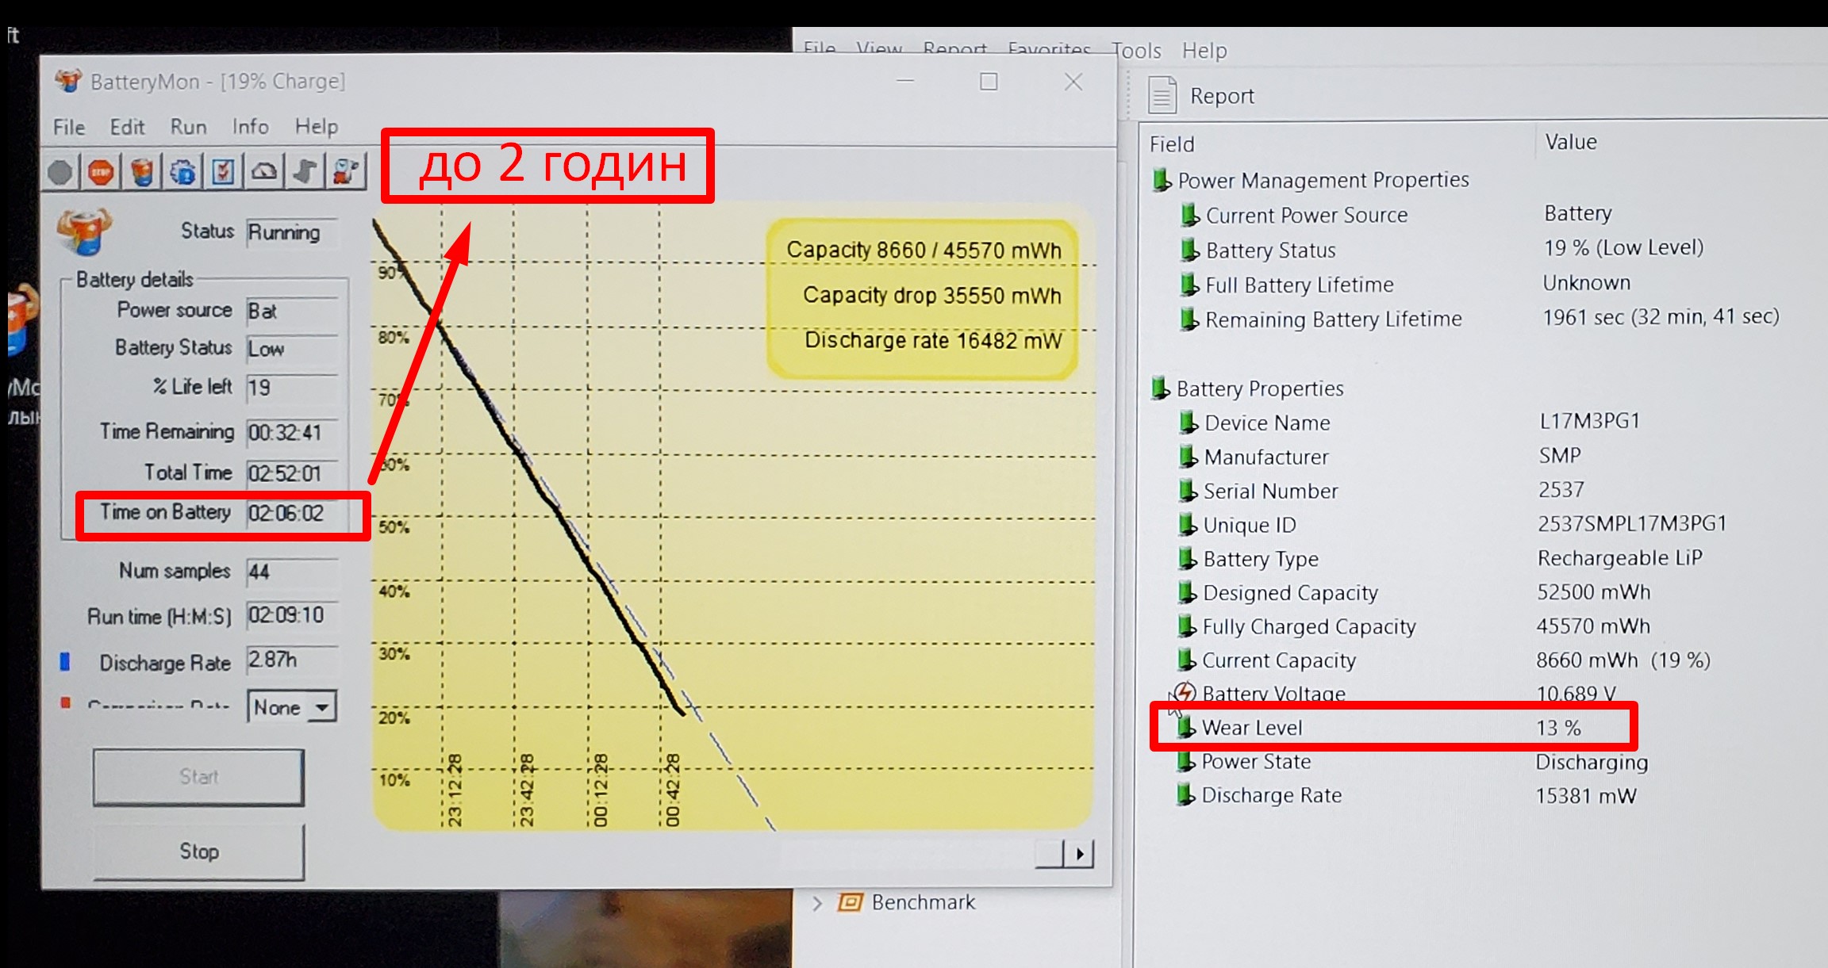Click the grayed-out start octagon toolbar icon
This screenshot has height=968, width=1828.
(60, 172)
